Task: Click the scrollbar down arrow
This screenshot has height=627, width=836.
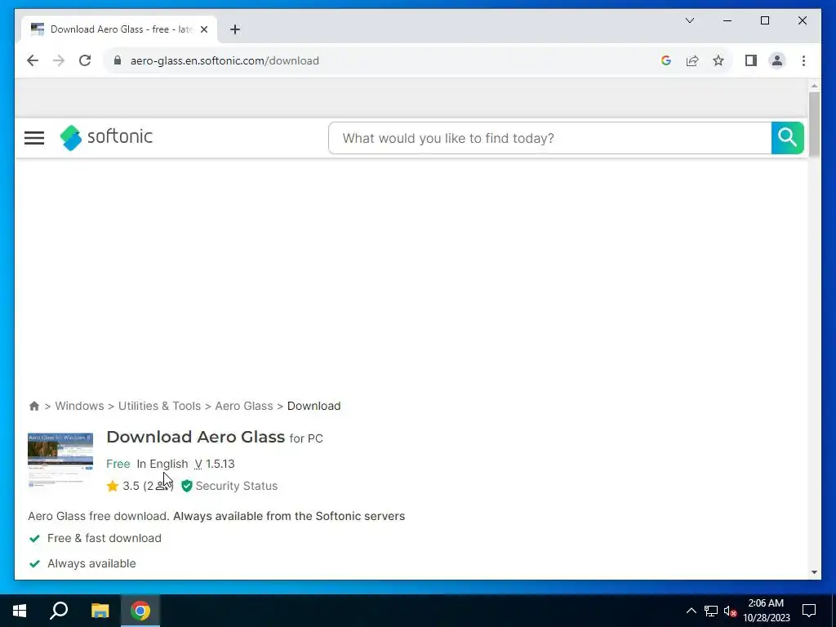Action: pyautogui.click(x=814, y=572)
